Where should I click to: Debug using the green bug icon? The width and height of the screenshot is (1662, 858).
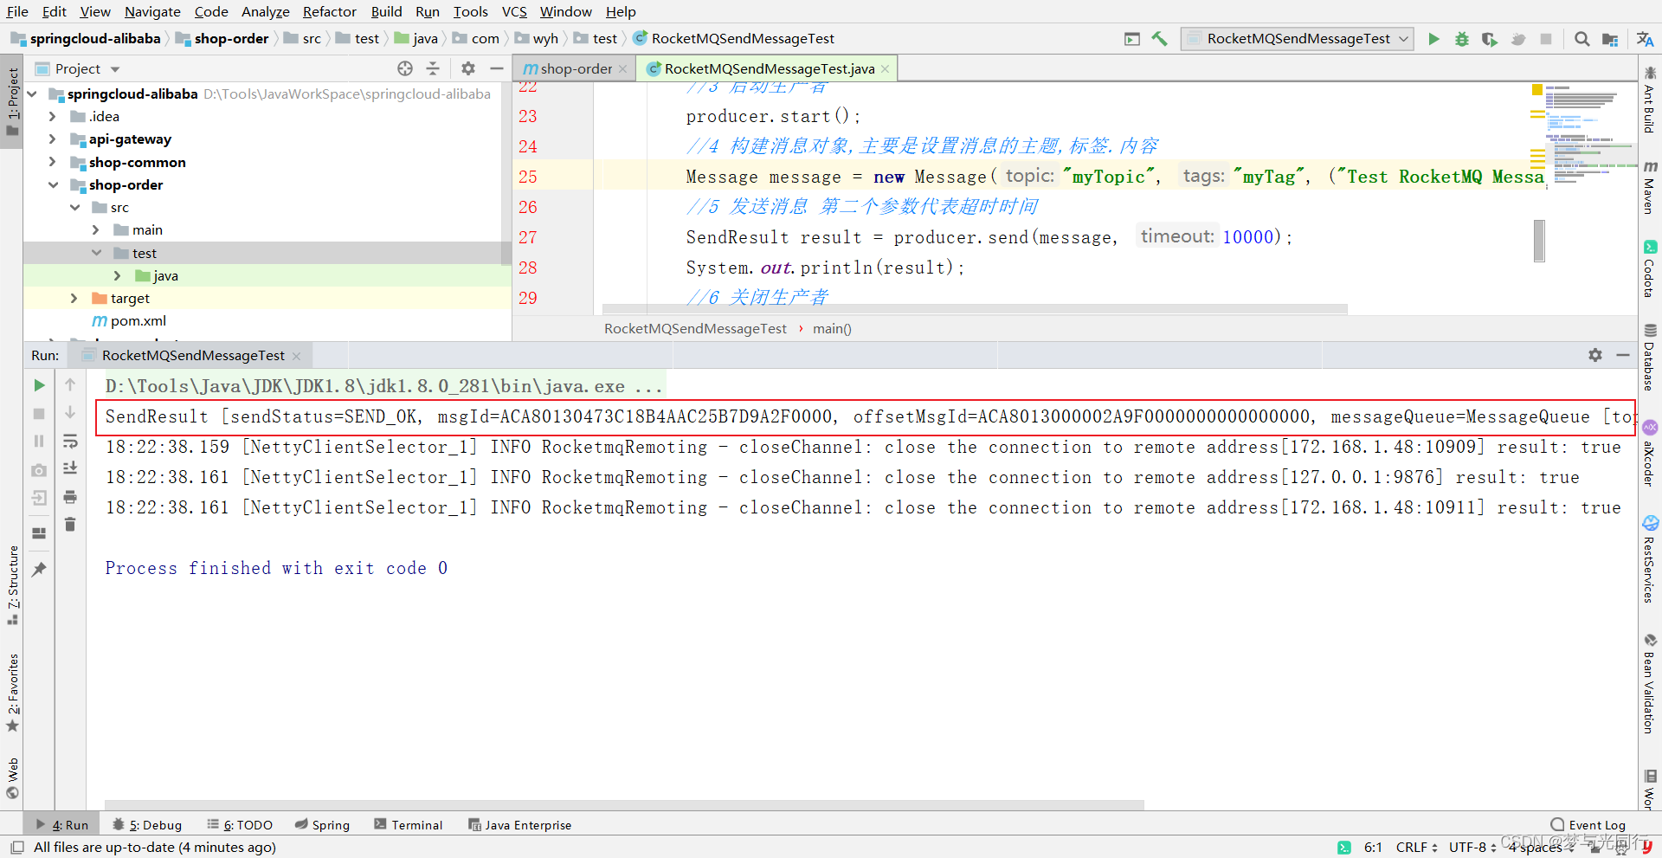point(1461,39)
